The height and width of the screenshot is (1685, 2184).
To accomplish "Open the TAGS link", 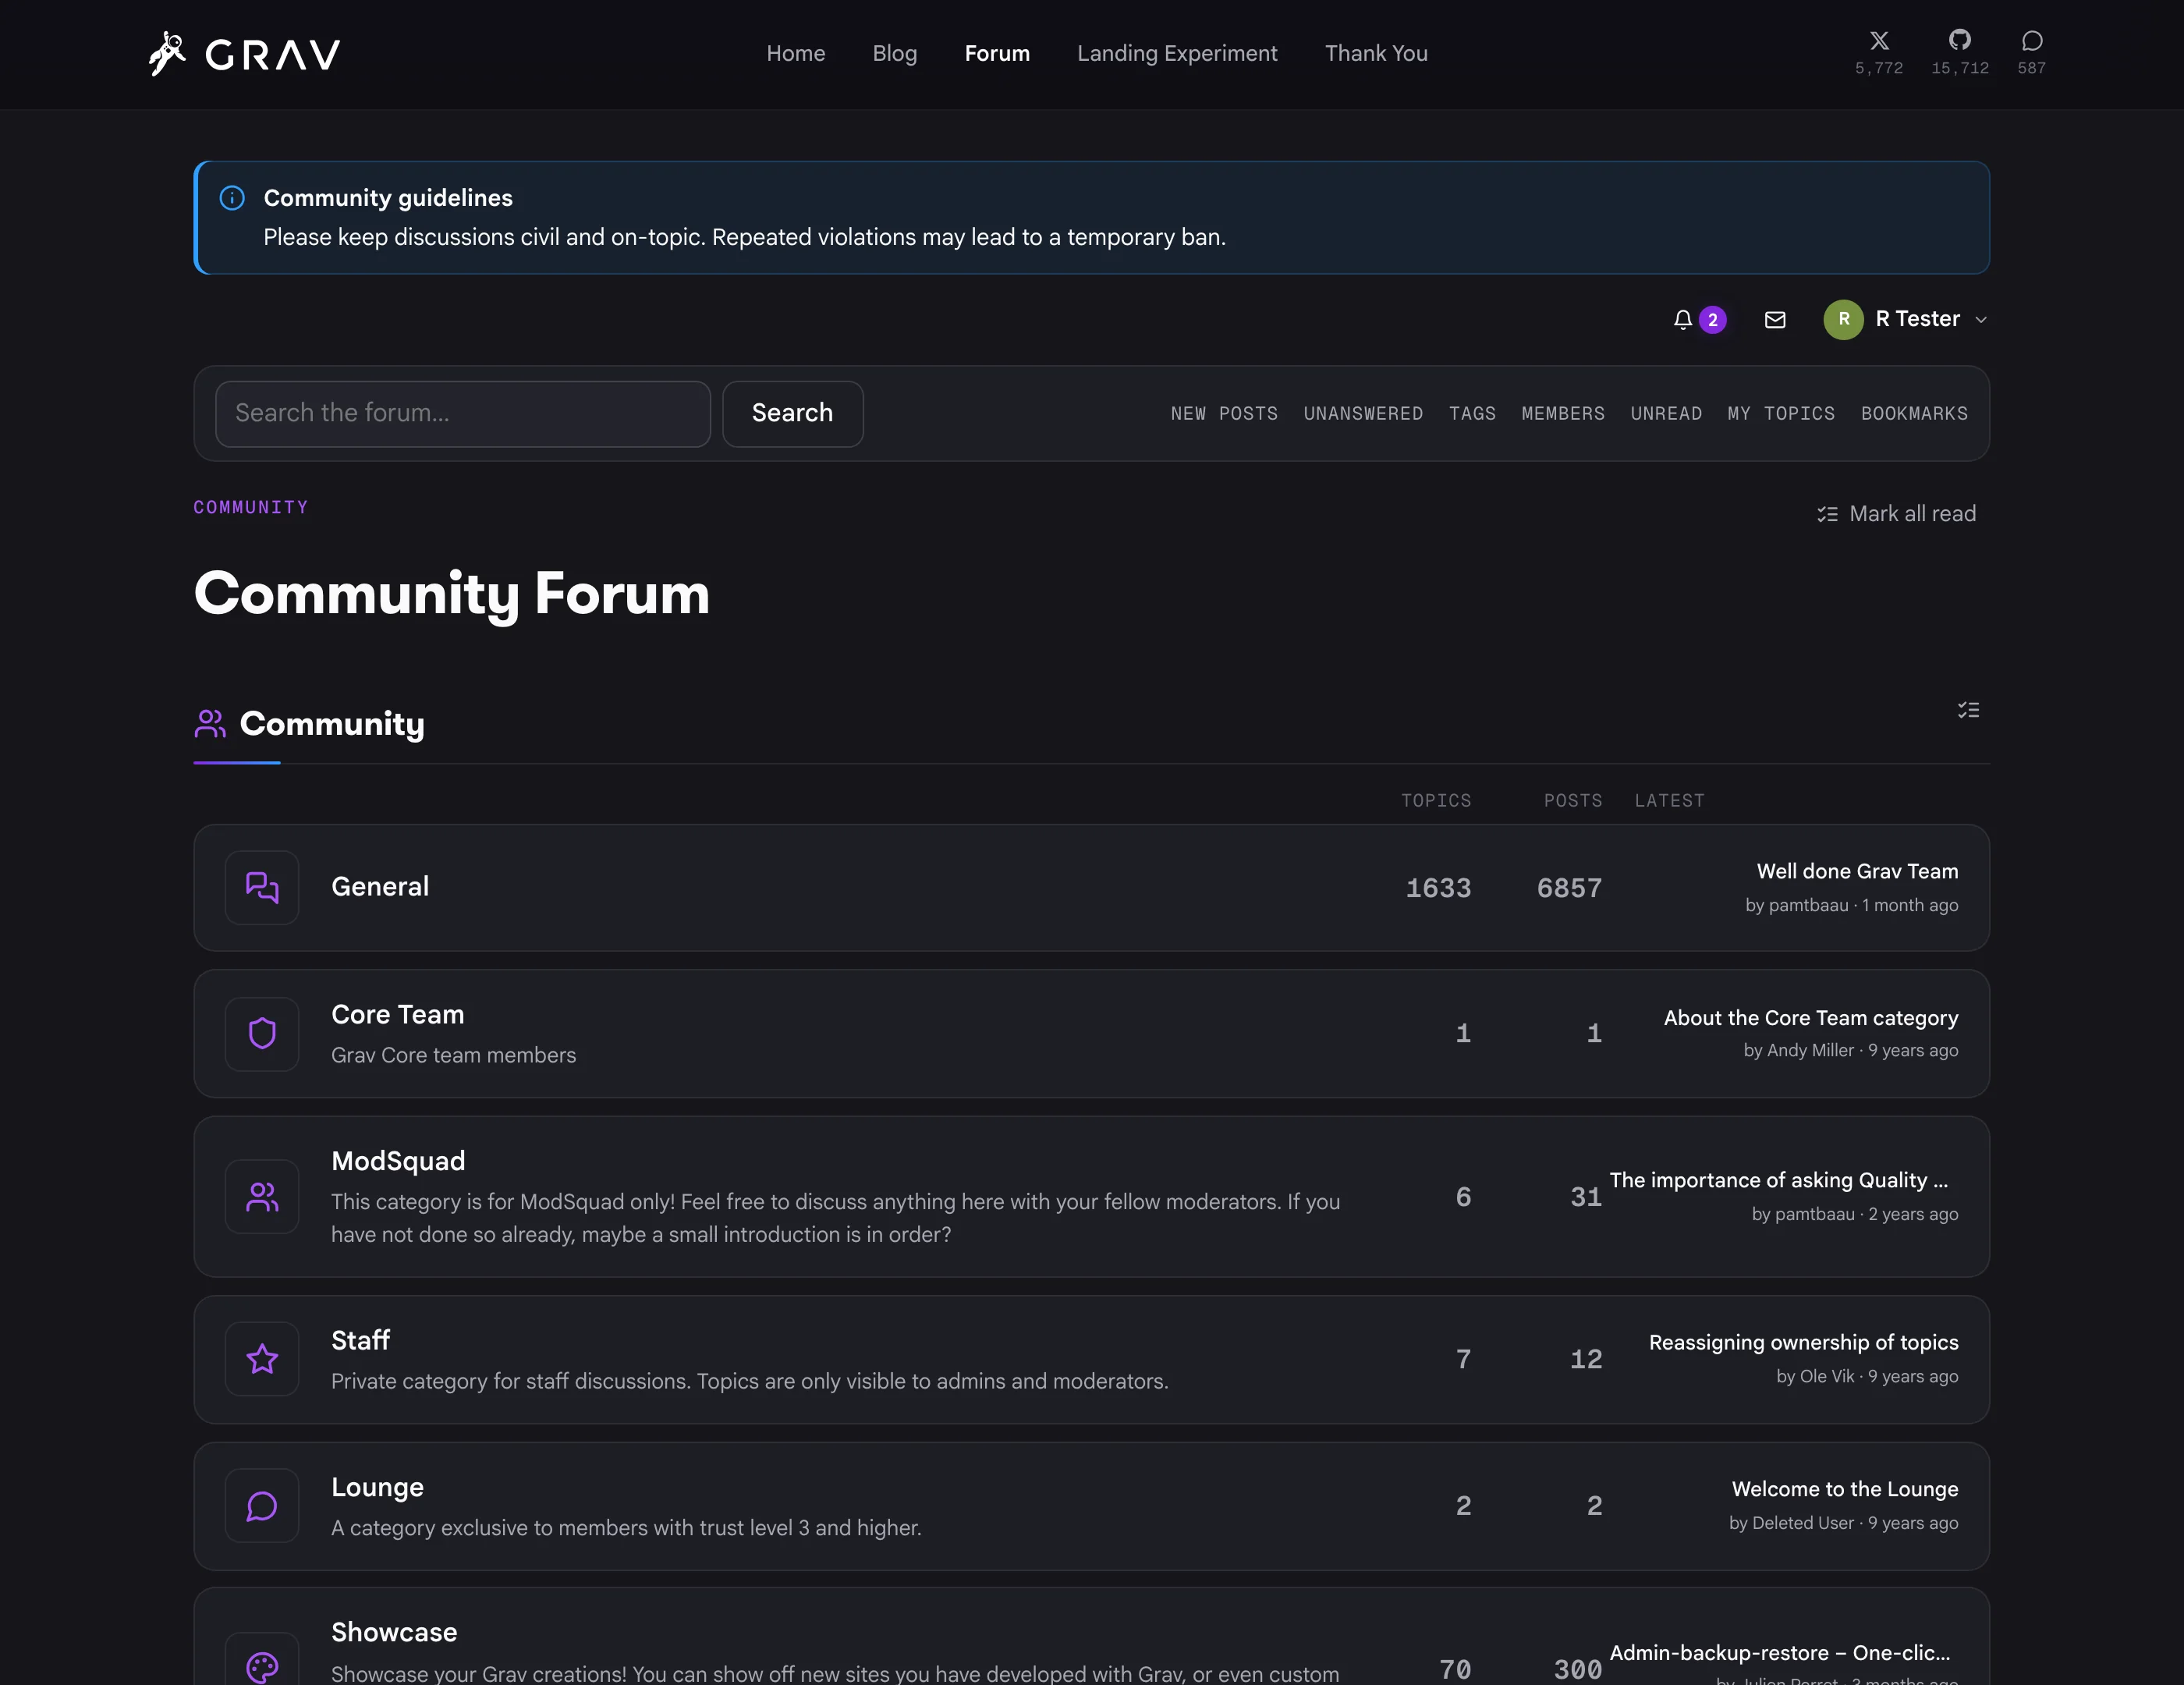I will (1472, 413).
